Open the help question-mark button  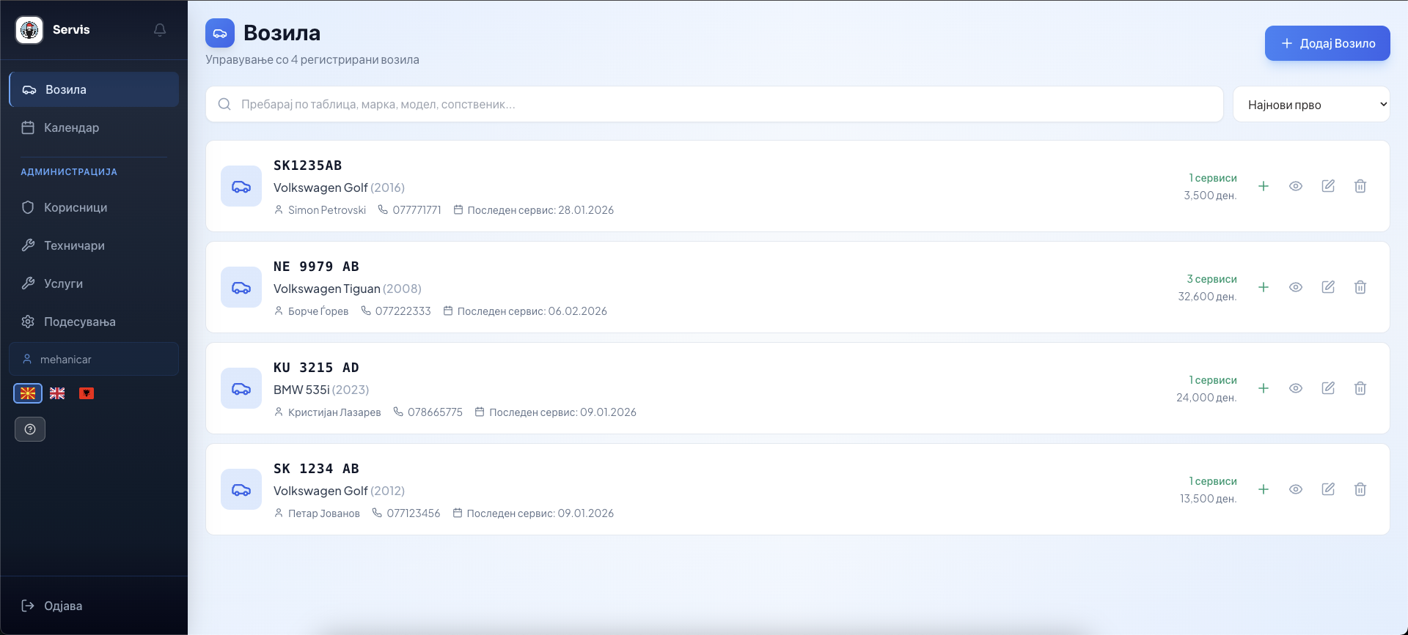click(30, 429)
